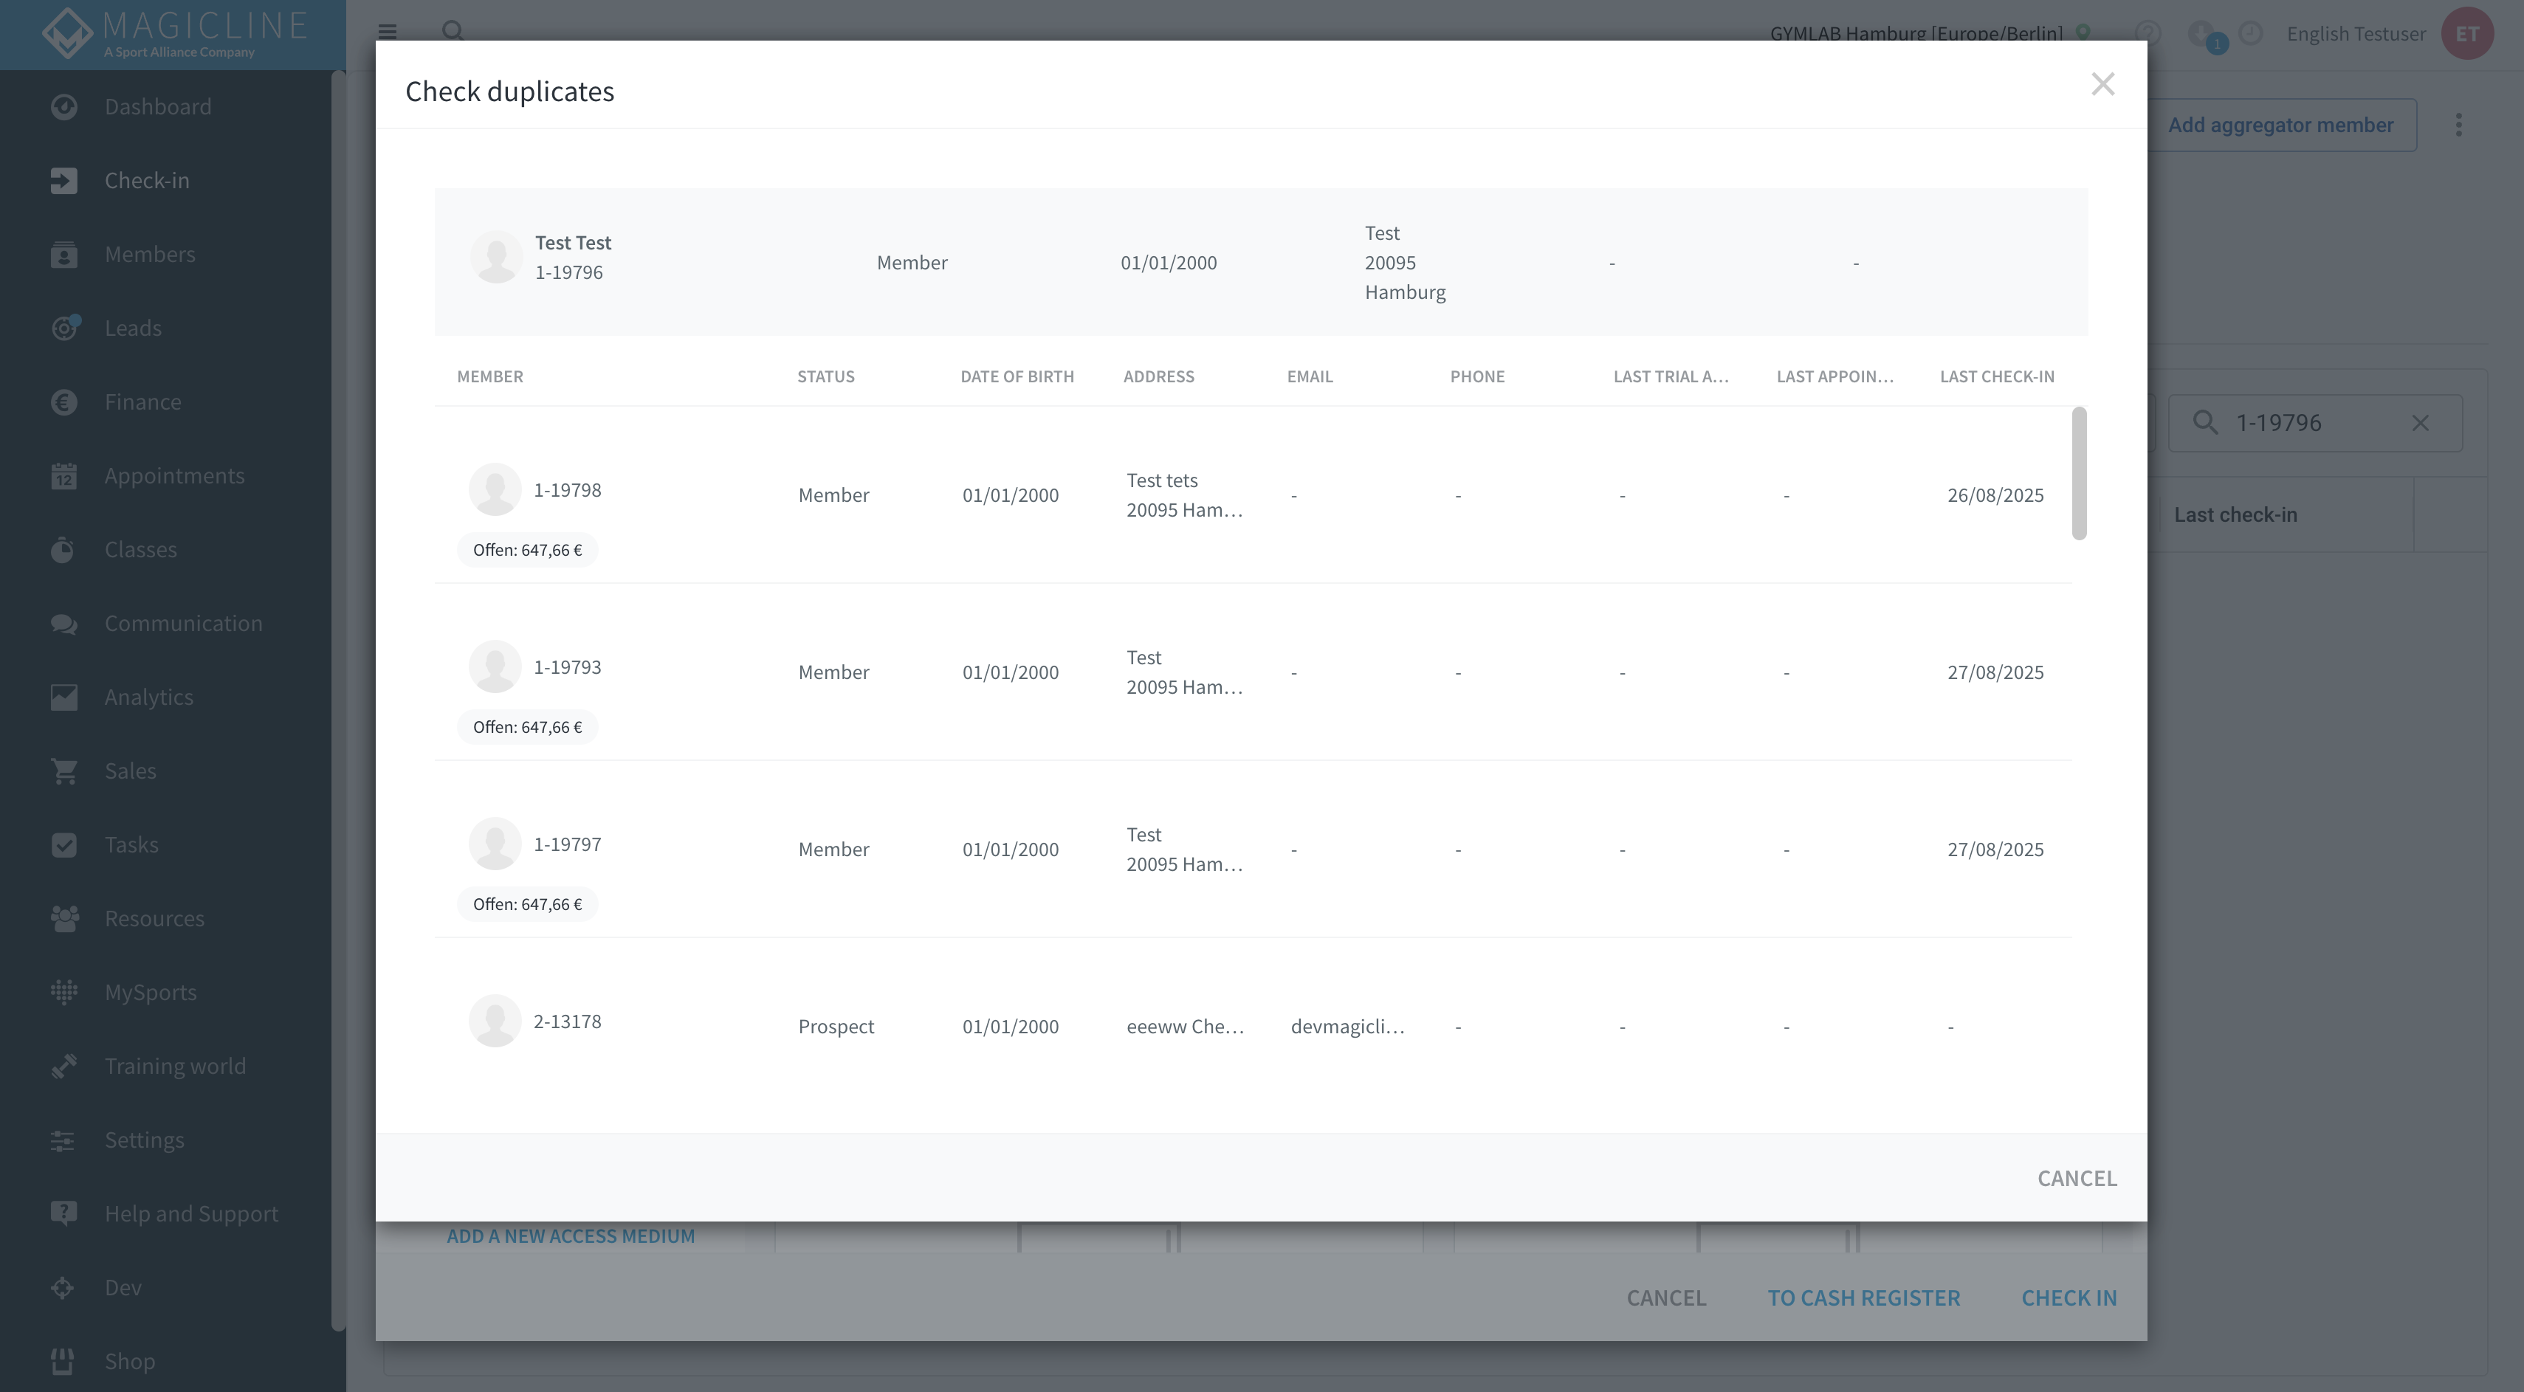Click devmagicli… email of prospect
The height and width of the screenshot is (1392, 2524).
click(x=1347, y=1026)
